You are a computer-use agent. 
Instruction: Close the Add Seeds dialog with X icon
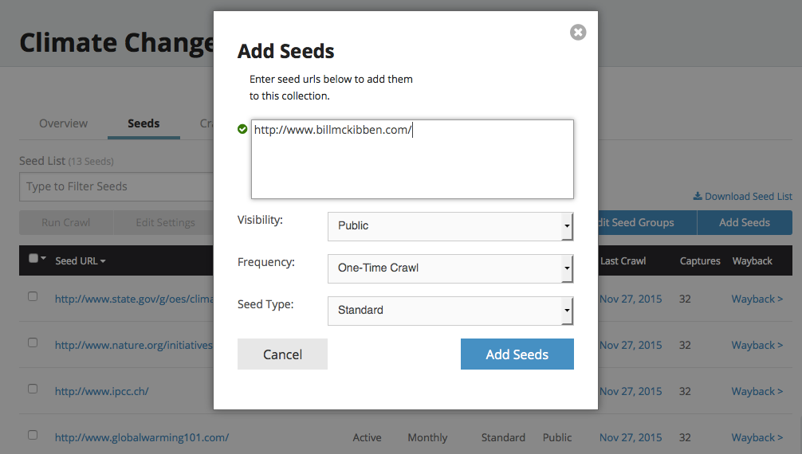(578, 32)
